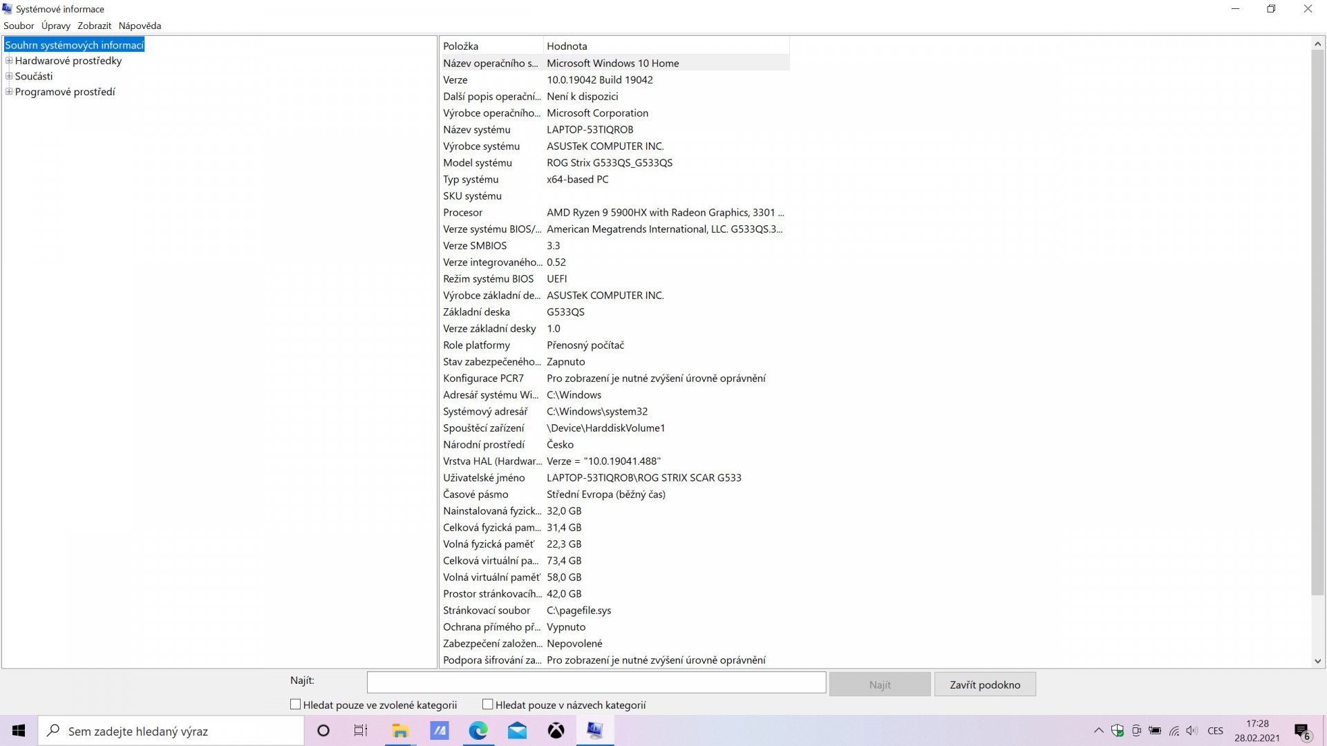Screen dimensions: 1327x746
Task: Select the Národní prostředí row label
Action: coord(483,444)
